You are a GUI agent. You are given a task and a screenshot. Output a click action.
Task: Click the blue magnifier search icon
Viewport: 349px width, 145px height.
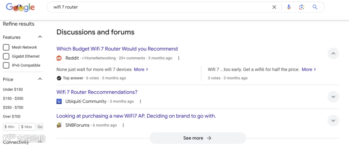[315, 7]
